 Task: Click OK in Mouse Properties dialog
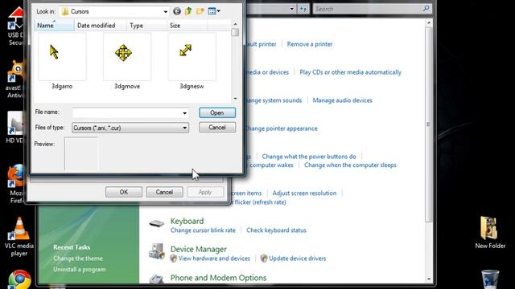124,192
